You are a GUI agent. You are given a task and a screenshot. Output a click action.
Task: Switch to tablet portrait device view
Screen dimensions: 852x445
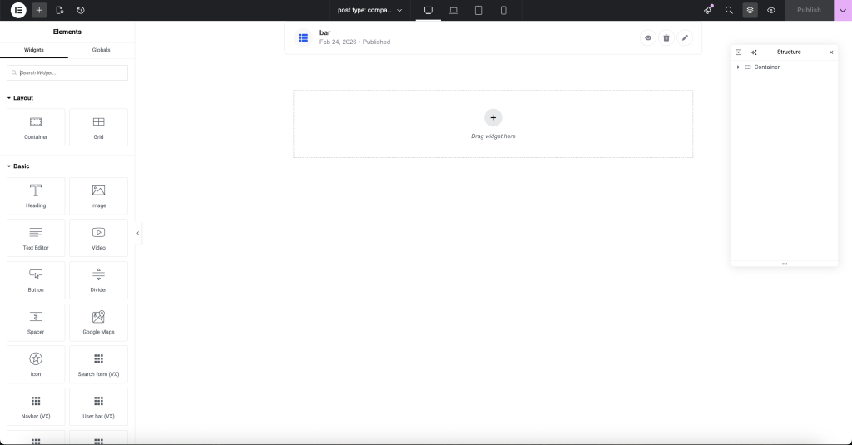click(478, 10)
